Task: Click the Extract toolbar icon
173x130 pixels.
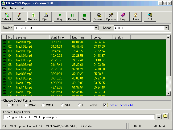Action: pyautogui.click(x=7, y=17)
